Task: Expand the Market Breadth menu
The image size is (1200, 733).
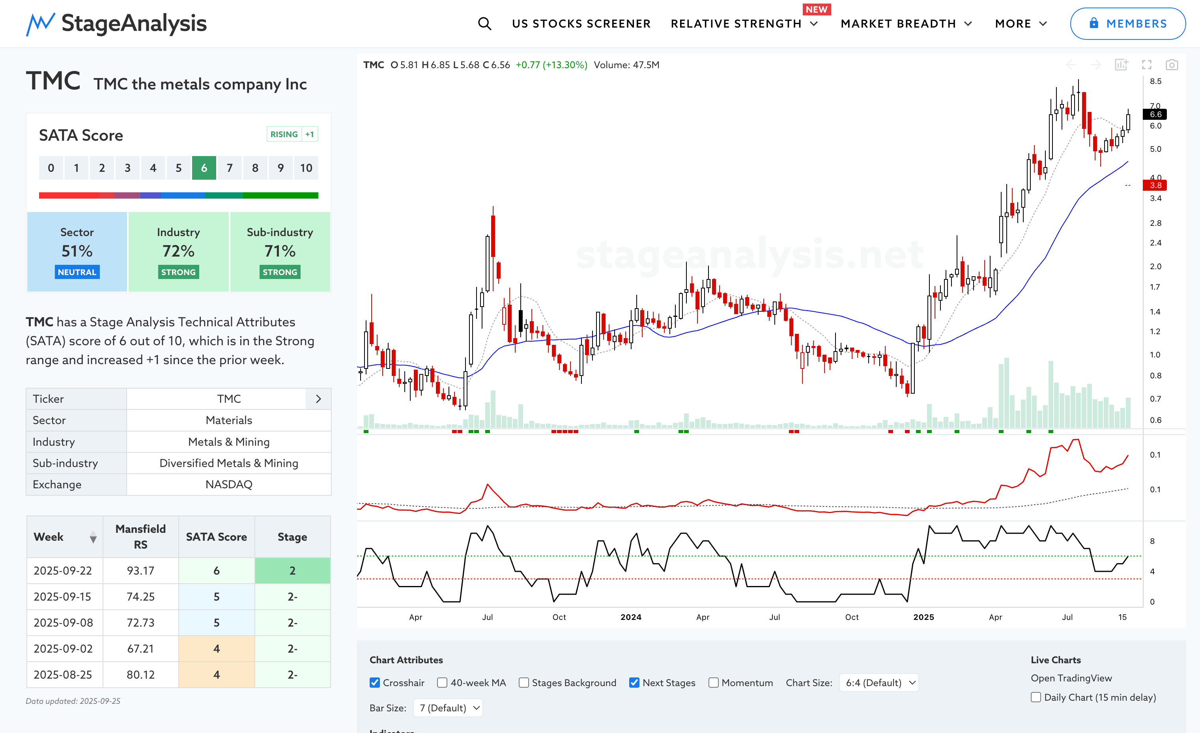Action: tap(906, 23)
